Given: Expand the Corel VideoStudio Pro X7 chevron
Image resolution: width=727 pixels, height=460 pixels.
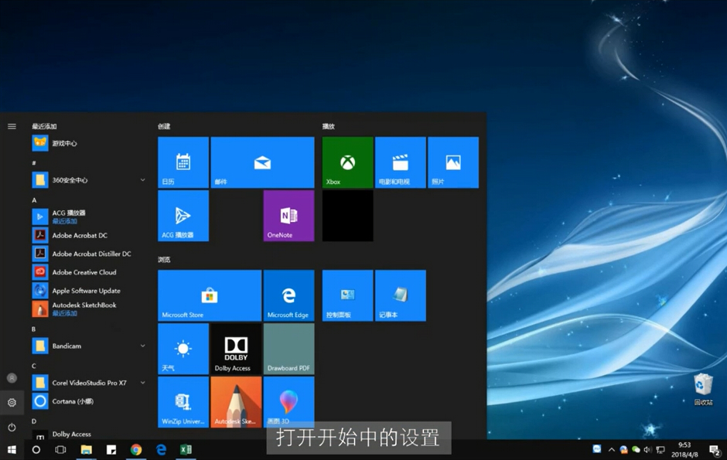Looking at the screenshot, I should pyautogui.click(x=143, y=383).
